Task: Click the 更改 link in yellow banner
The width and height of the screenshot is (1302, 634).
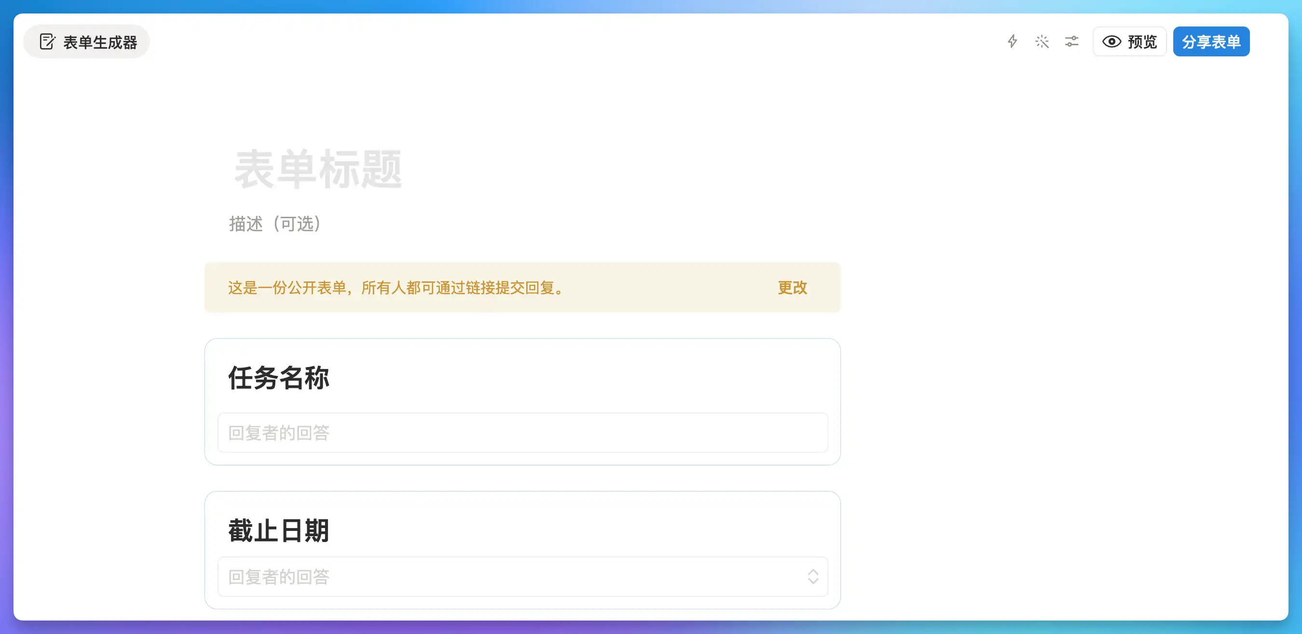Action: pos(792,288)
